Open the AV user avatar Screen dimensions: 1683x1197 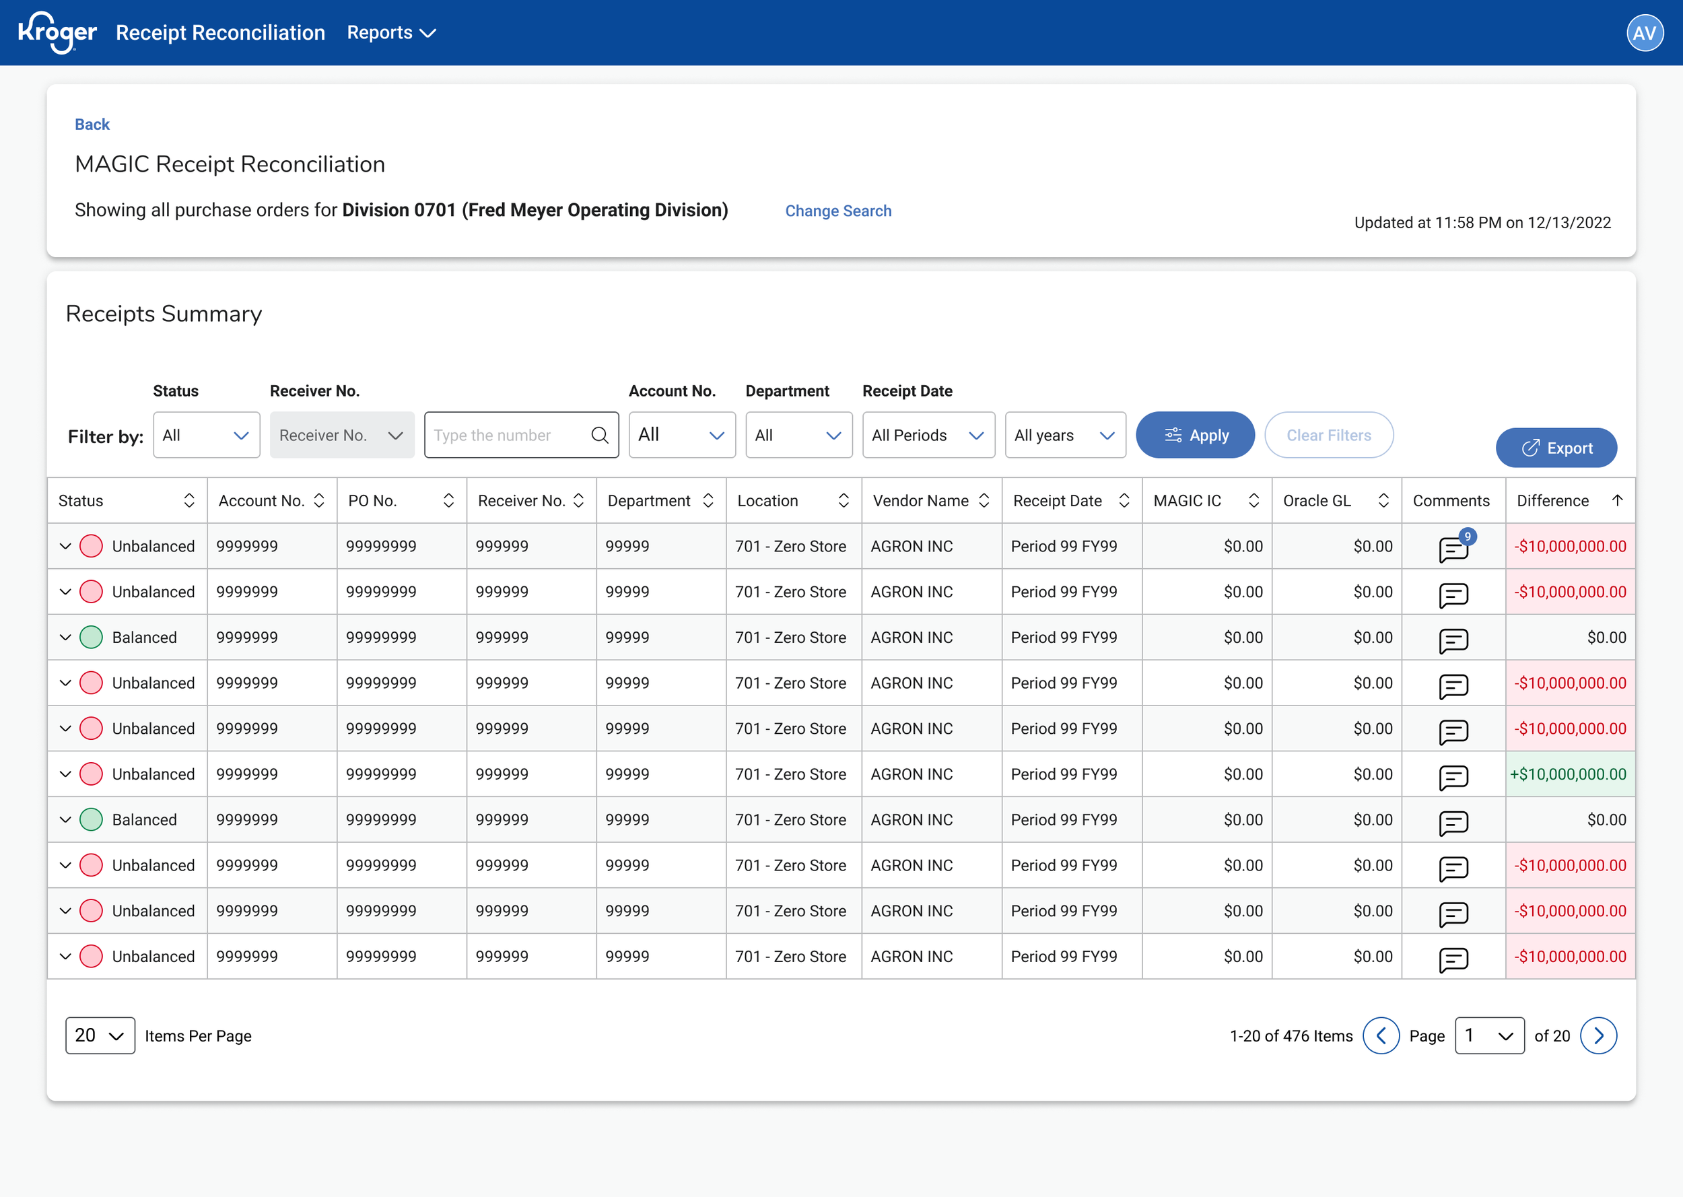(x=1644, y=32)
